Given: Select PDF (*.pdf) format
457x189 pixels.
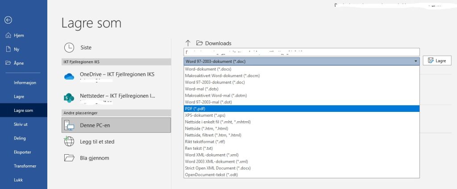Looking at the screenshot, I should point(302,109).
